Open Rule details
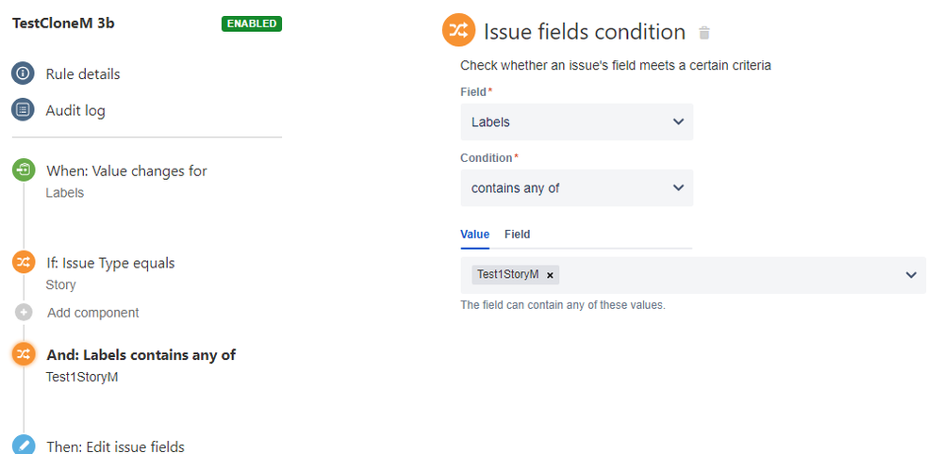Viewport: 942px width, 454px height. pyautogui.click(x=83, y=73)
